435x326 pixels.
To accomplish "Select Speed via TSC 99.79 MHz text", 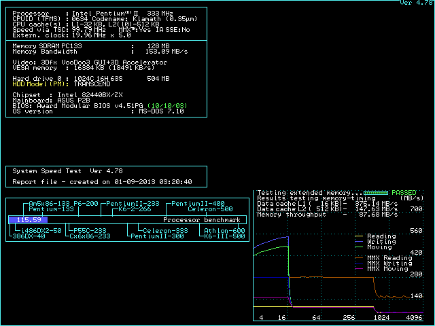I will pos(59,30).
